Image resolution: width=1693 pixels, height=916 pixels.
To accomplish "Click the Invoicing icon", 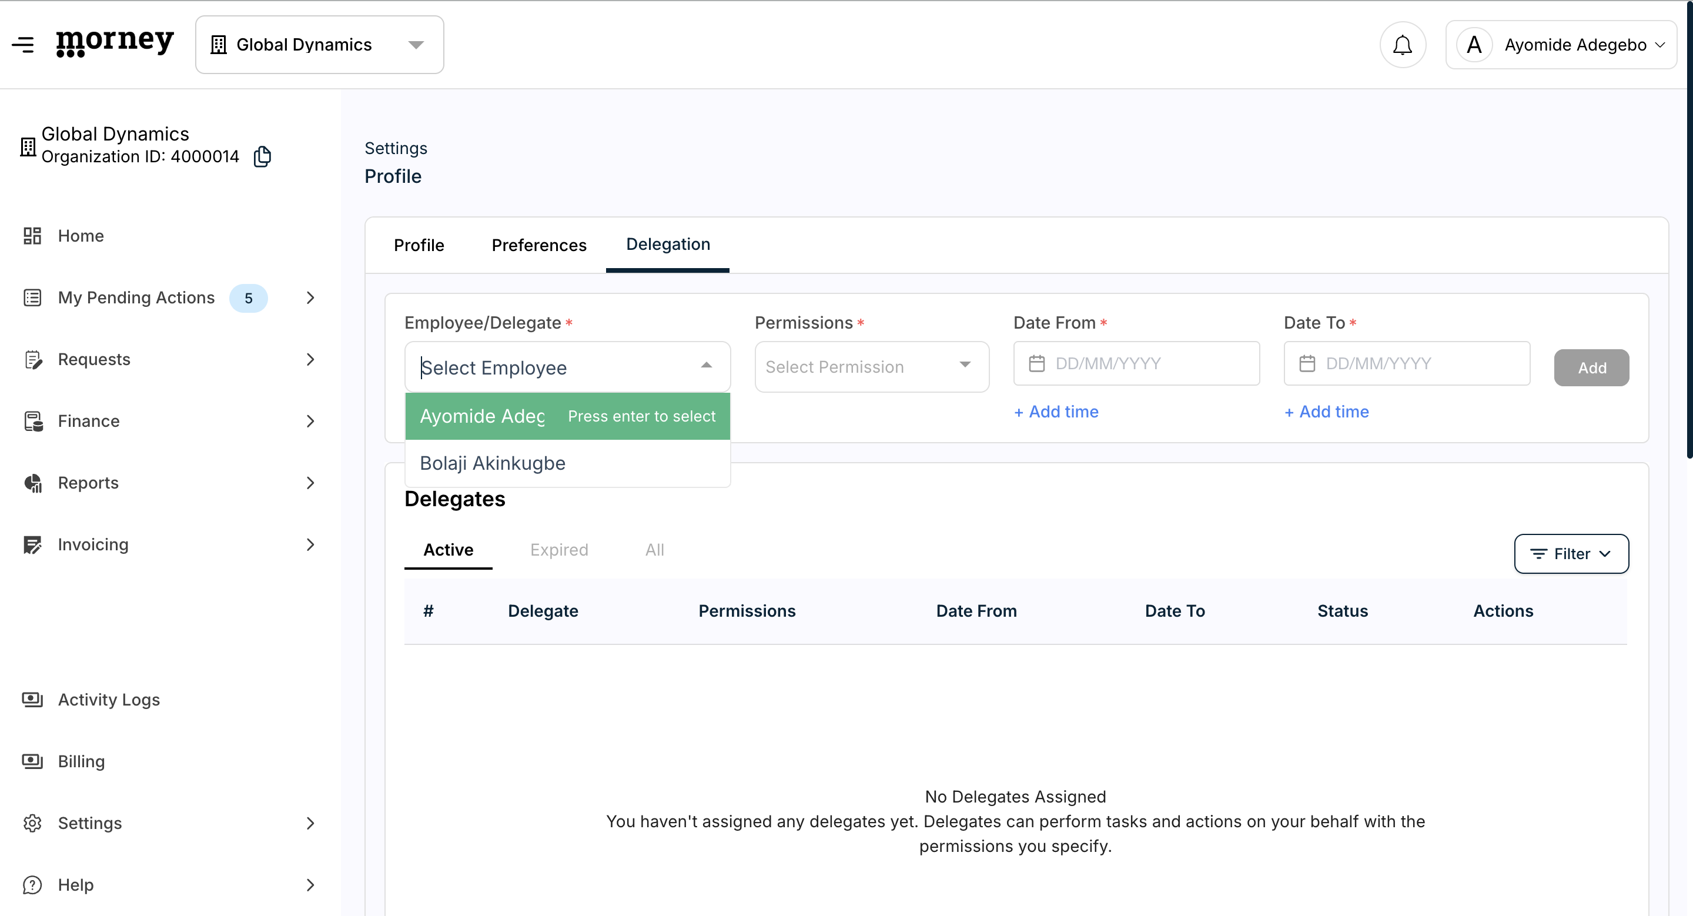I will [x=32, y=545].
